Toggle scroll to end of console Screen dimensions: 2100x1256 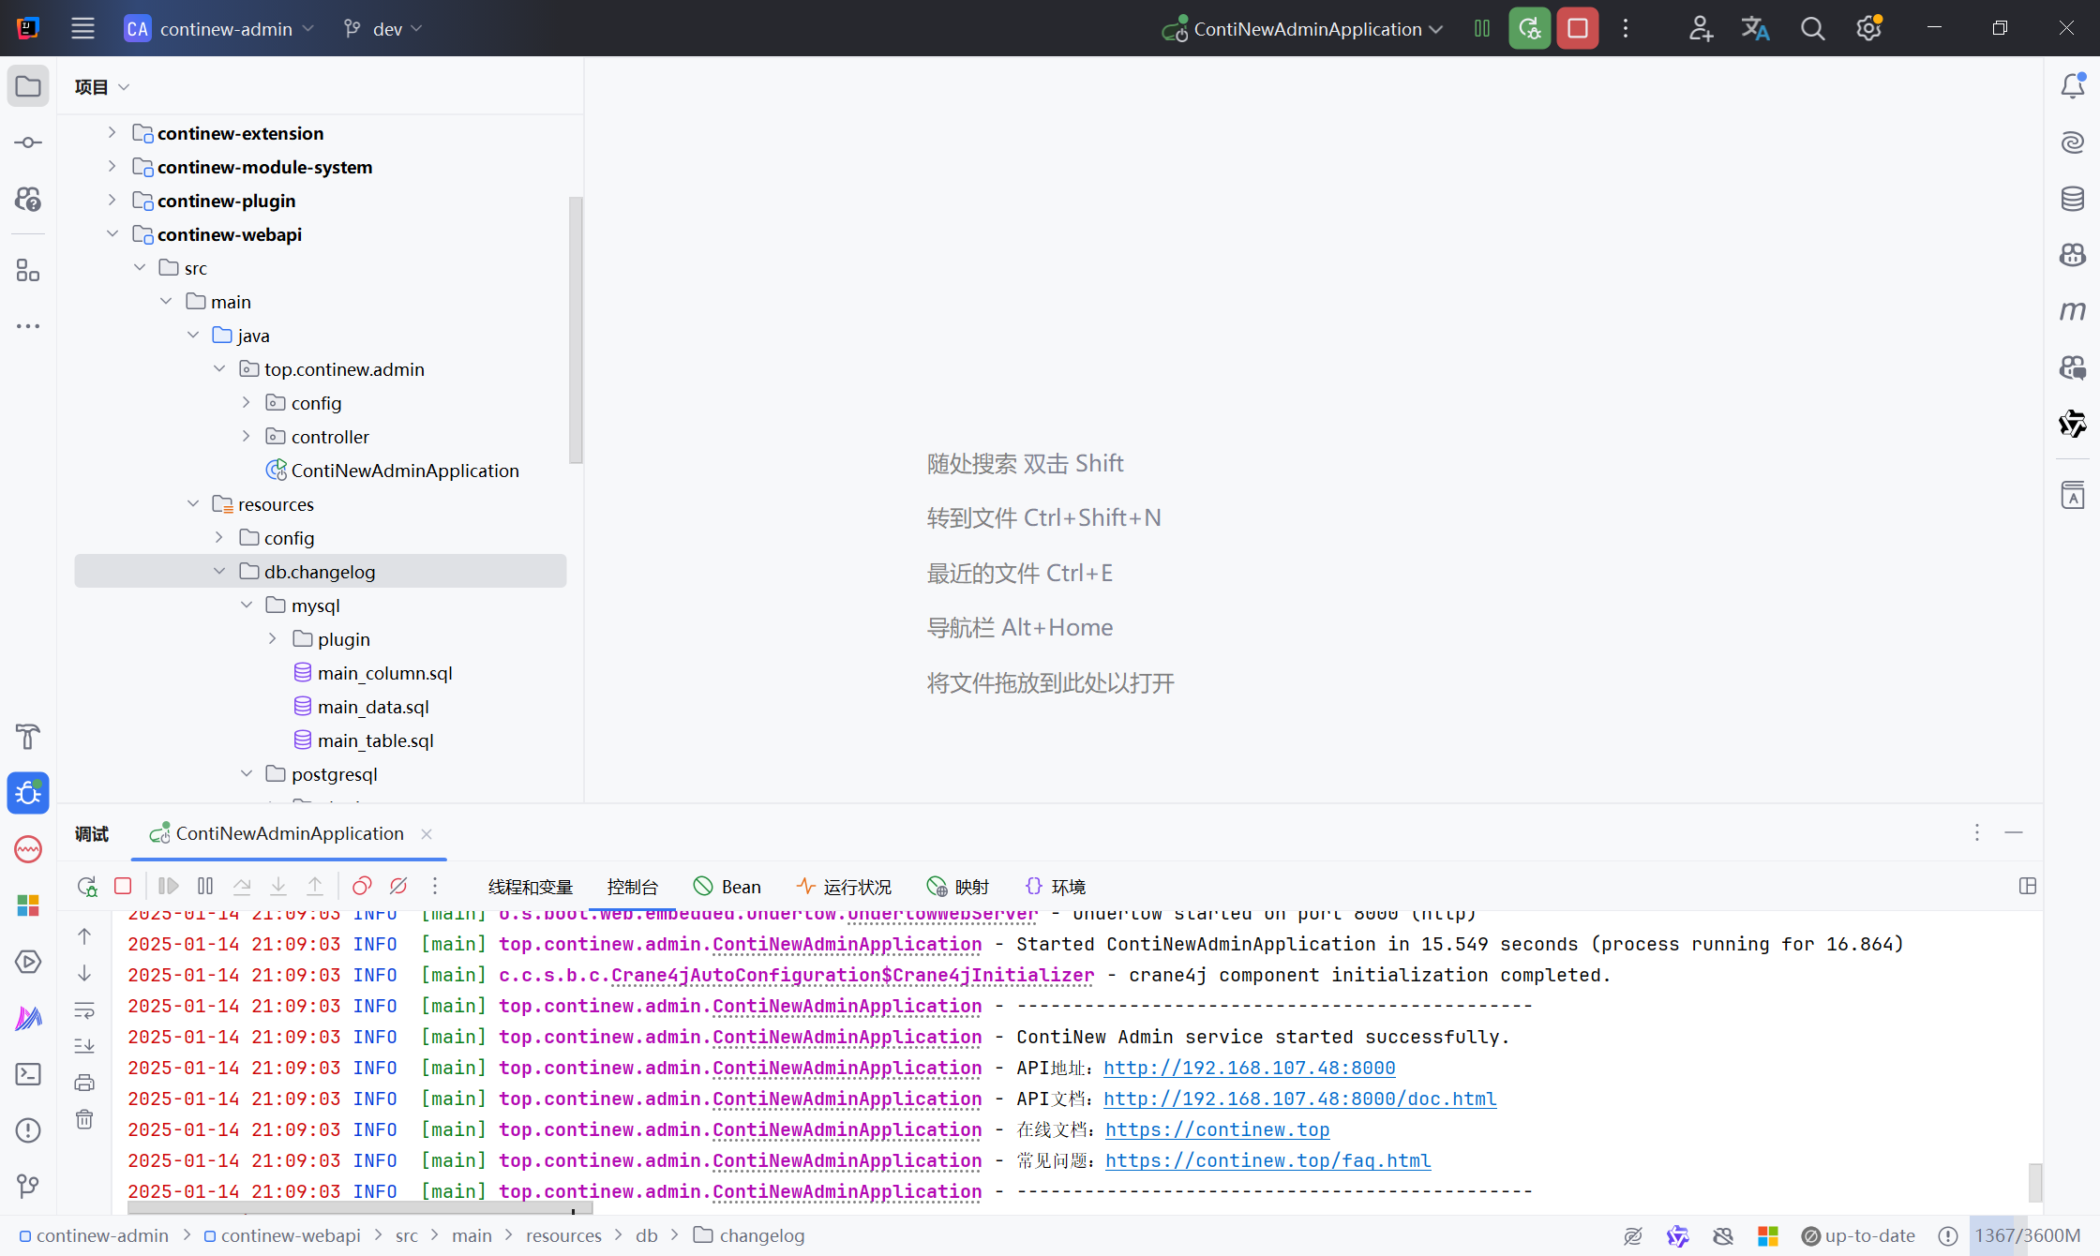click(84, 1046)
